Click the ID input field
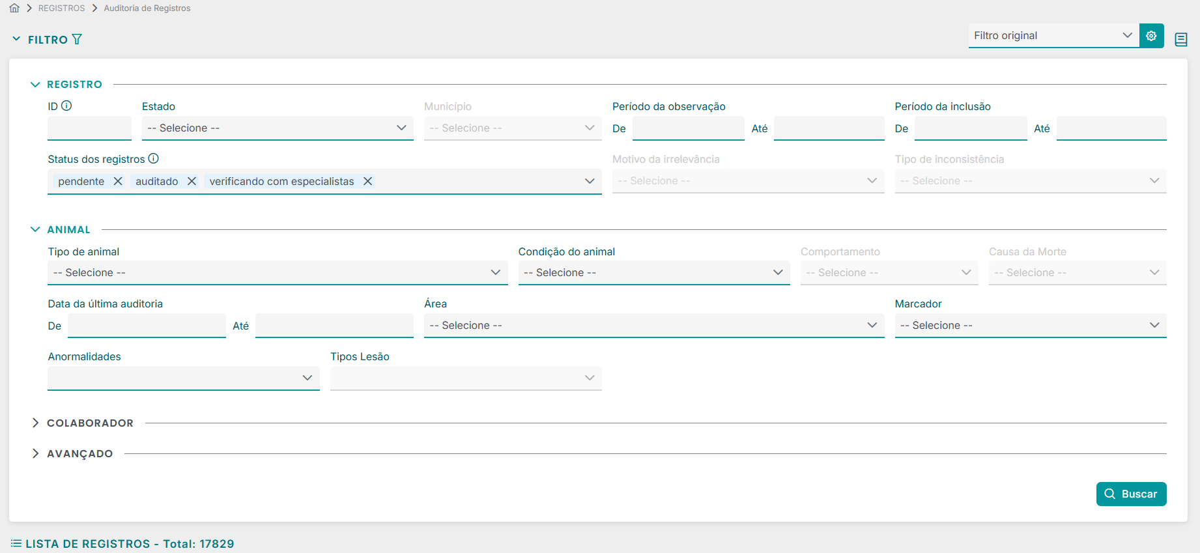 coord(89,128)
